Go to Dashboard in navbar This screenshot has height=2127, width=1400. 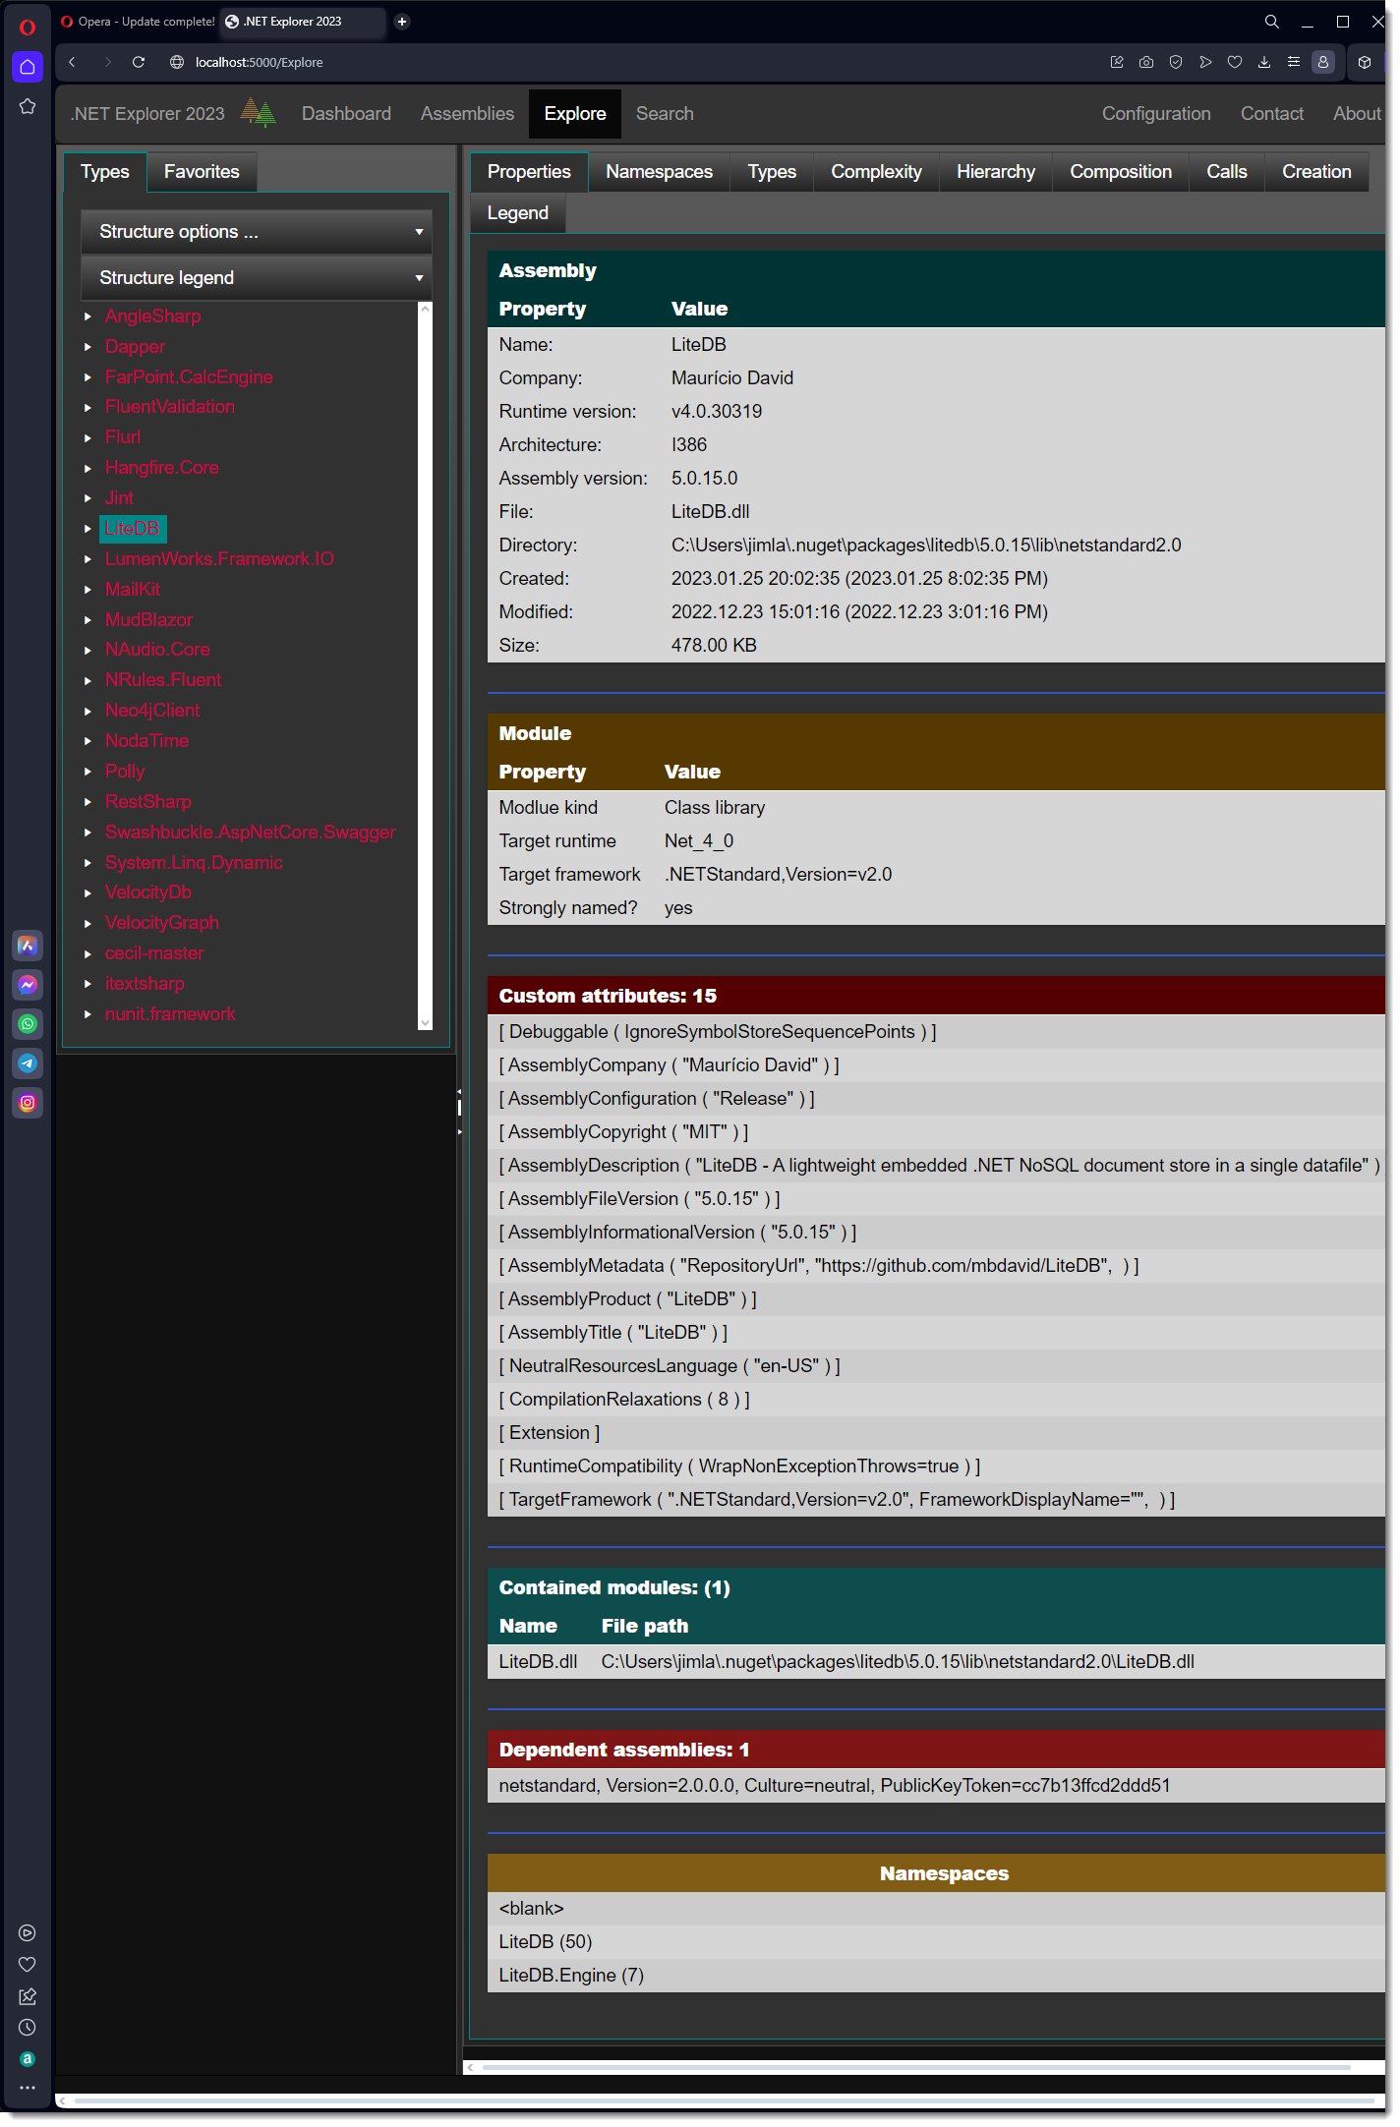346,114
